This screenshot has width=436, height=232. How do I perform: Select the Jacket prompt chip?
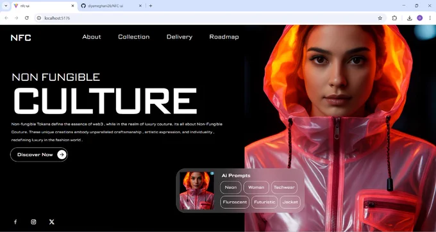[290, 202]
